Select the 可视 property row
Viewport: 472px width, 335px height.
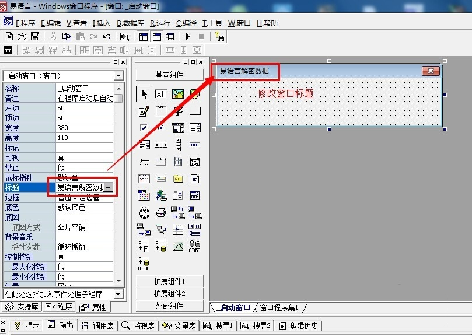point(59,158)
